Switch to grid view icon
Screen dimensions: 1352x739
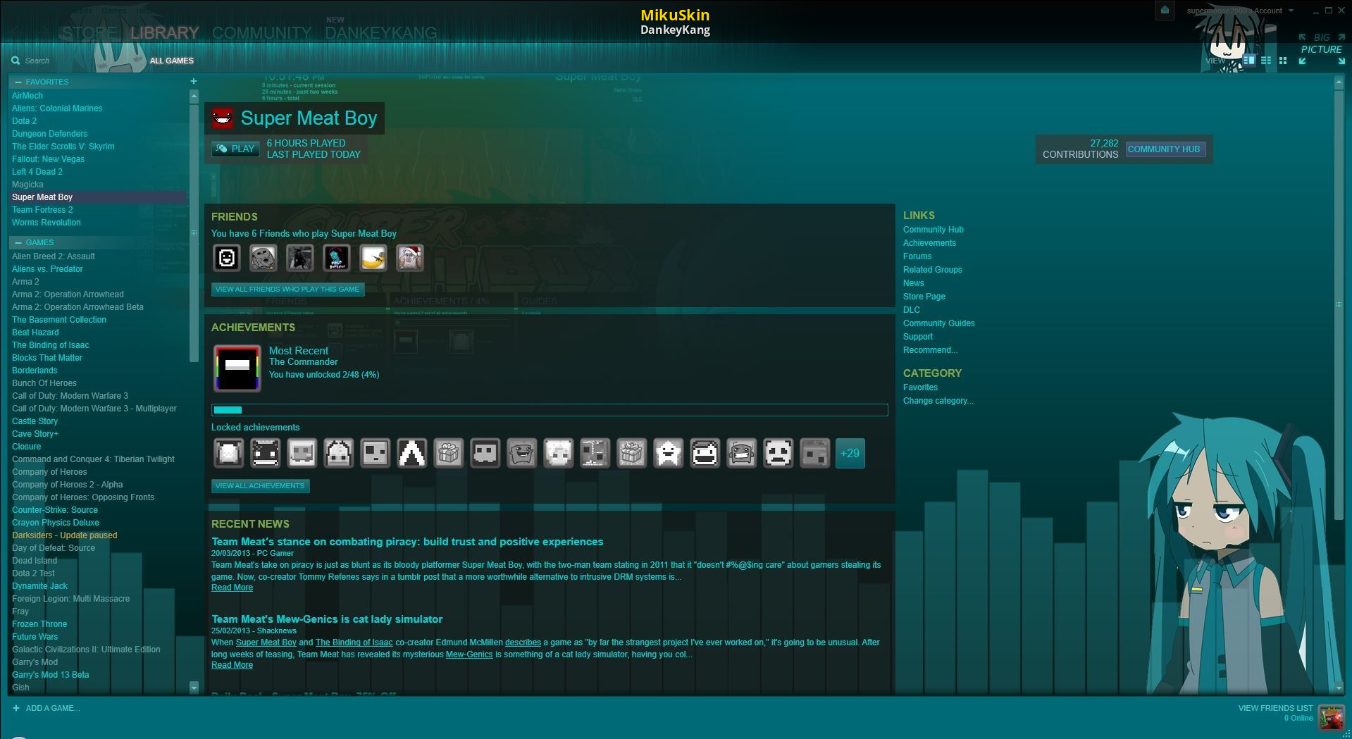point(1283,61)
